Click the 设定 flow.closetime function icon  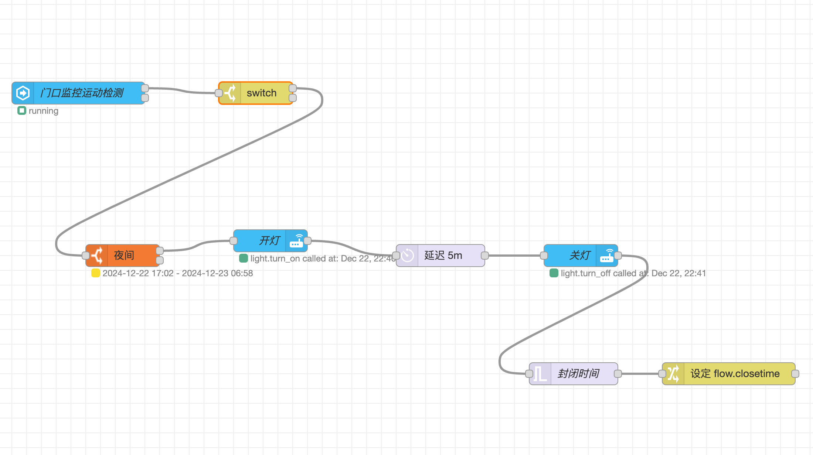coord(675,373)
